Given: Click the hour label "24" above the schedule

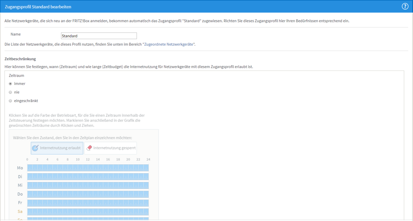Looking at the screenshot, I should 148,159.
